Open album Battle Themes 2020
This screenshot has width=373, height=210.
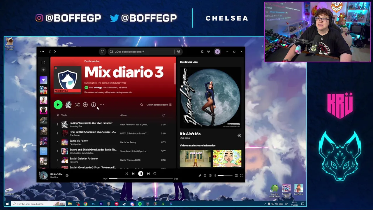pyautogui.click(x=130, y=160)
